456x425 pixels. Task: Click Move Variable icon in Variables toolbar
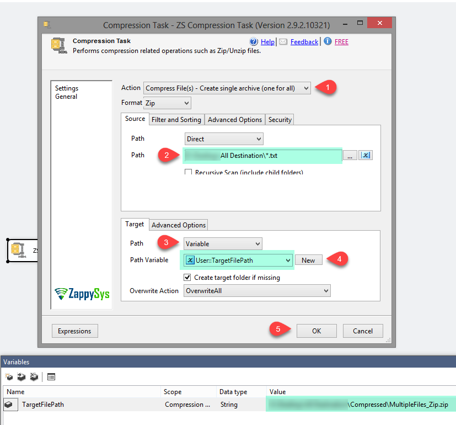pyautogui.click(x=22, y=377)
